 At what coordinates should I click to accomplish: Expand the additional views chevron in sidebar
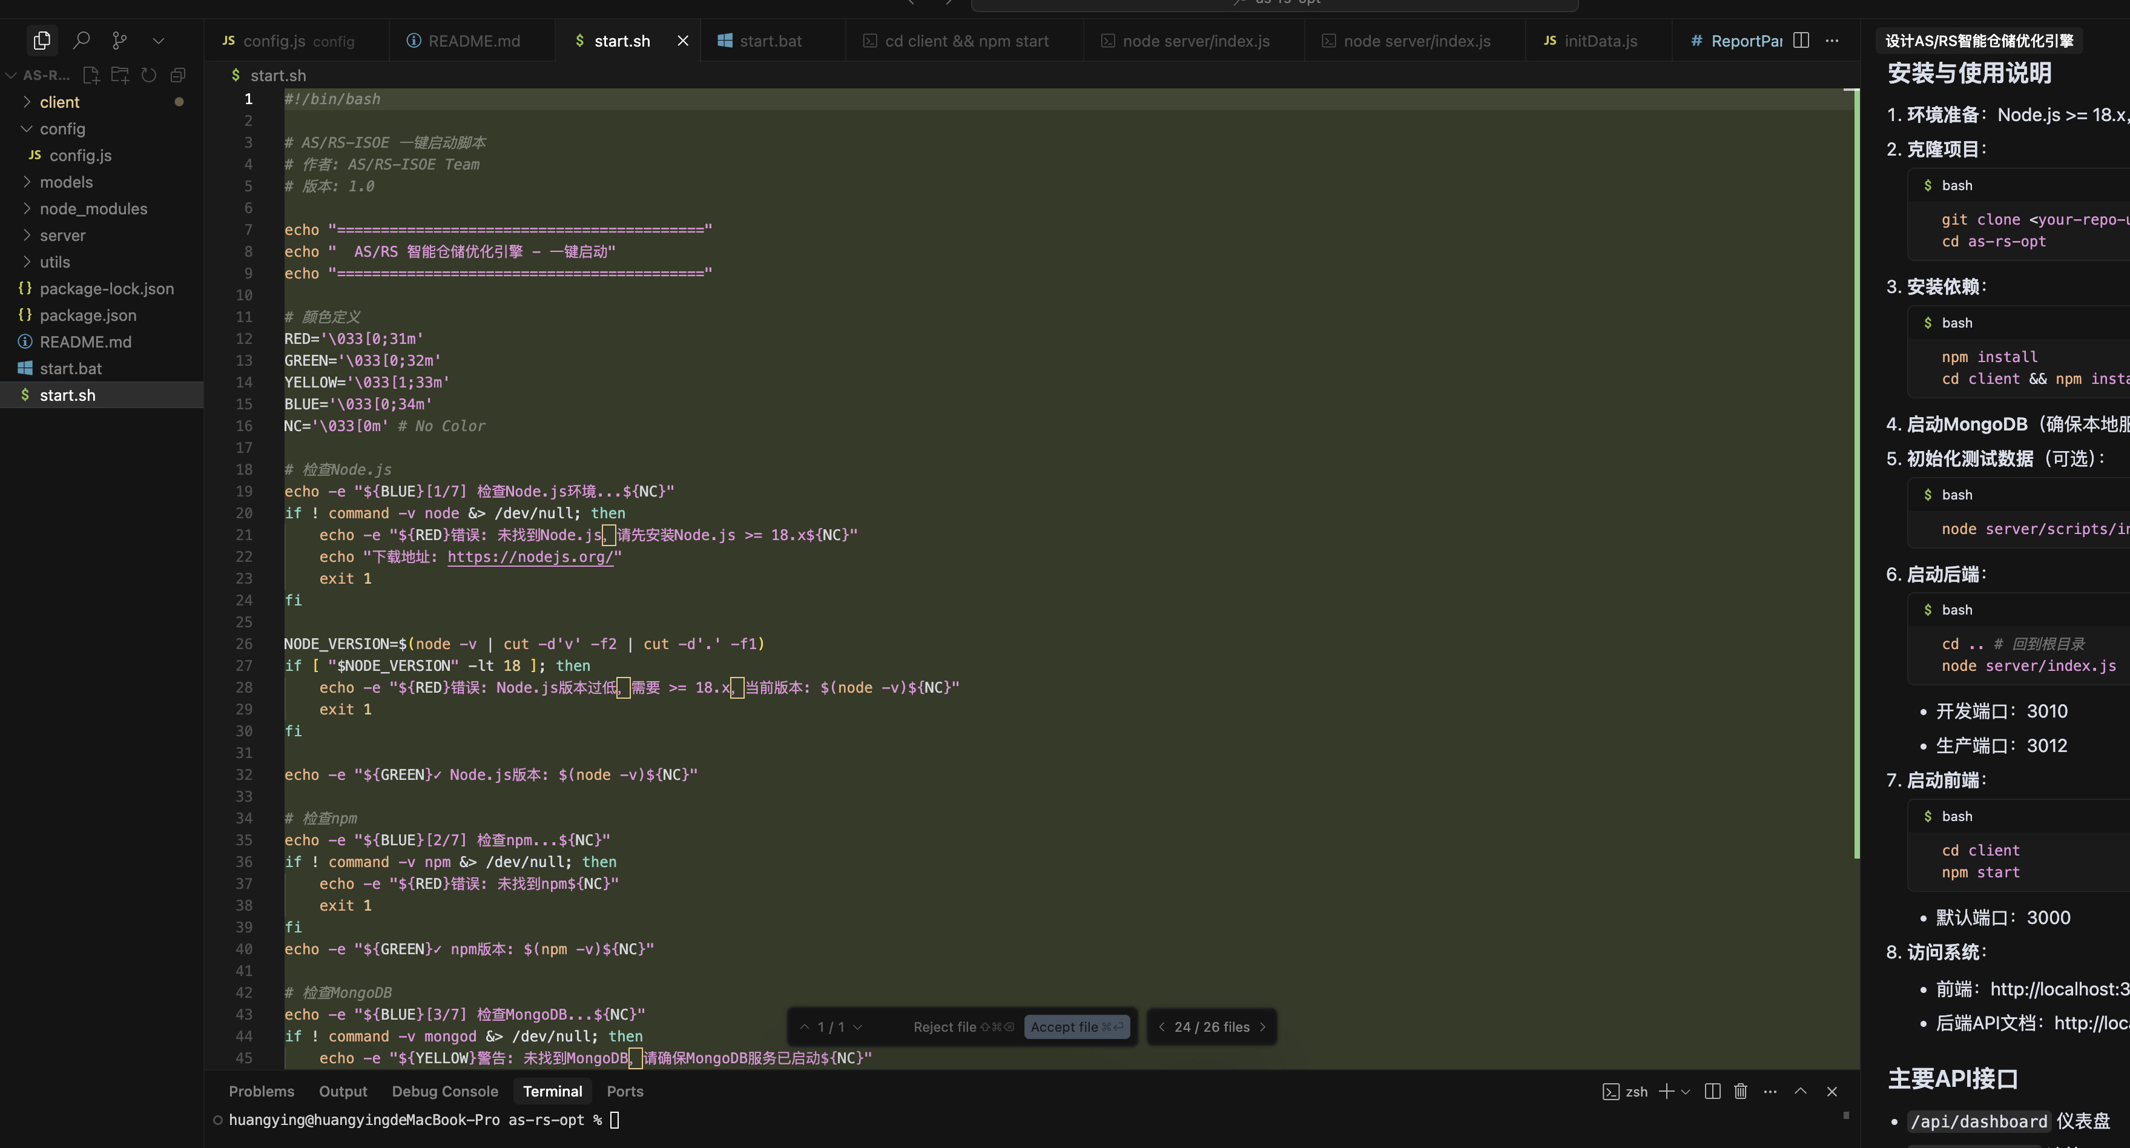coord(159,40)
